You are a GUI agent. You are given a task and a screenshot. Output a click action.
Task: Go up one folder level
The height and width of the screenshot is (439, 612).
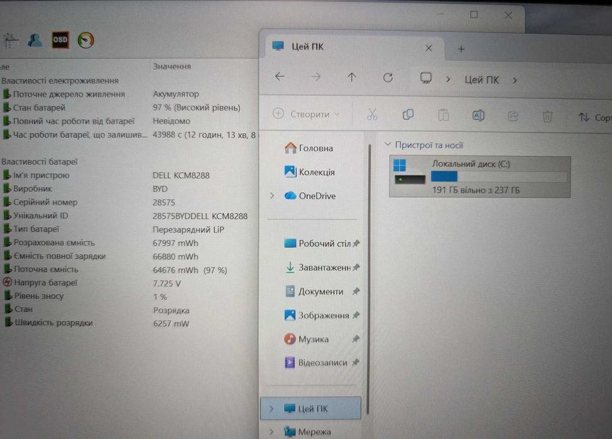[x=352, y=78]
